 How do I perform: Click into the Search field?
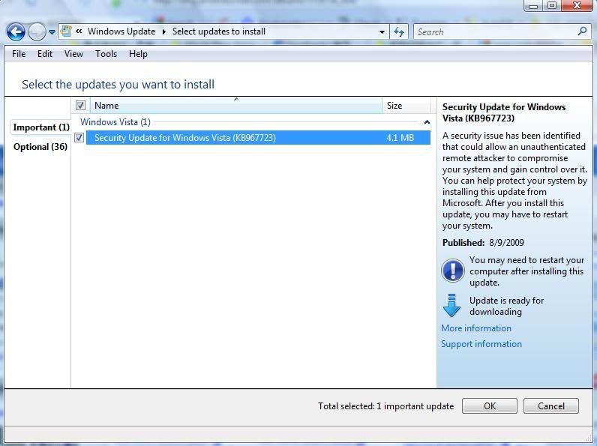(496, 32)
